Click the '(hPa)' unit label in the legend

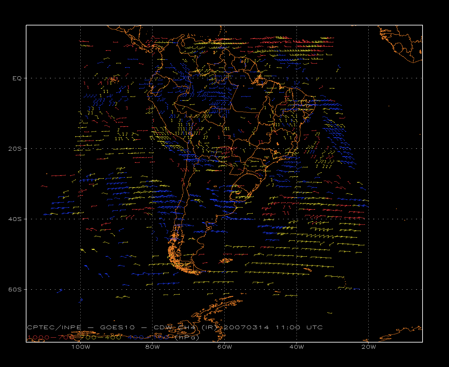187,338
